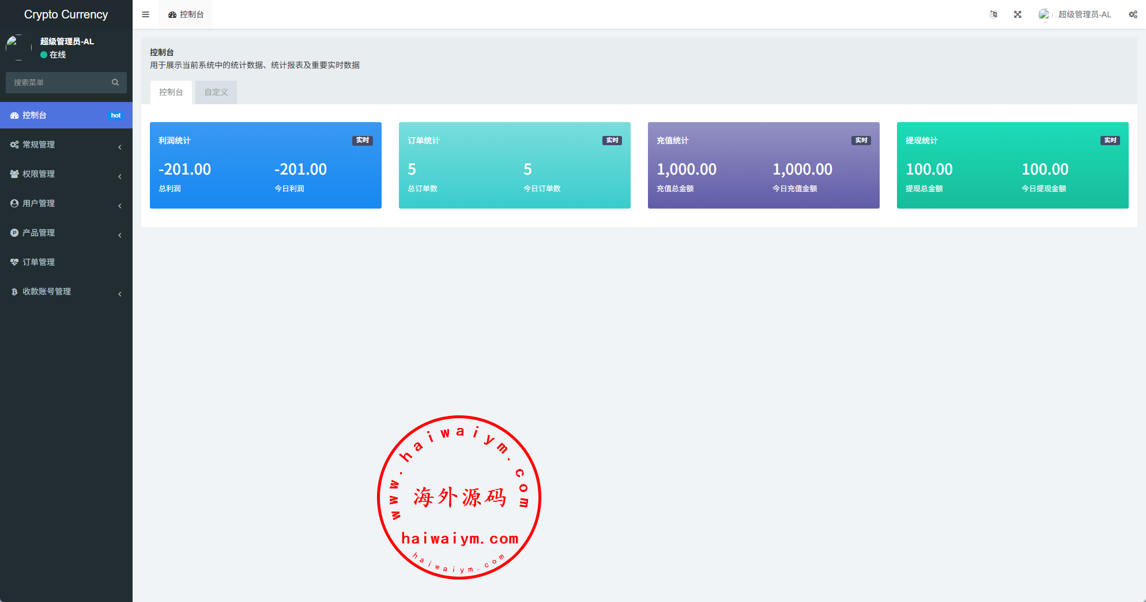Click the 用户管理 user icon
The width and height of the screenshot is (1146, 602).
click(x=14, y=203)
